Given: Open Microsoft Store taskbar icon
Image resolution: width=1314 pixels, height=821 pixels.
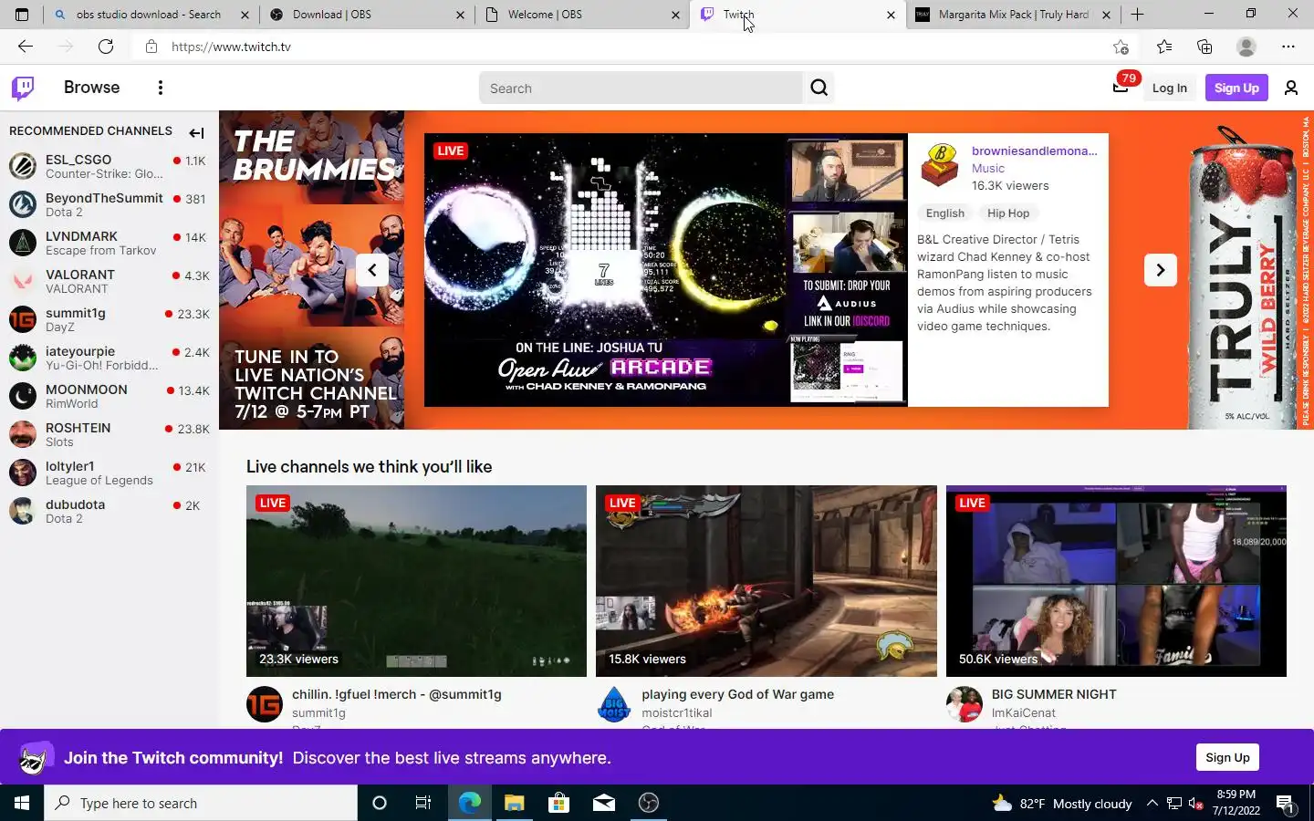Looking at the screenshot, I should point(558,803).
